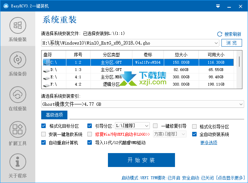This screenshot has width=248, height=183.
Task: Enable 格式化引导分区 checkbox
Action: coord(194,126)
